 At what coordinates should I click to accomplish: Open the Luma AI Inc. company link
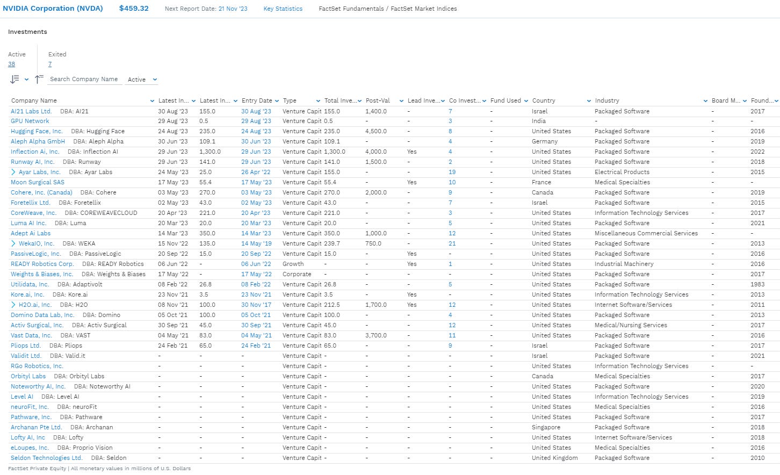point(28,223)
